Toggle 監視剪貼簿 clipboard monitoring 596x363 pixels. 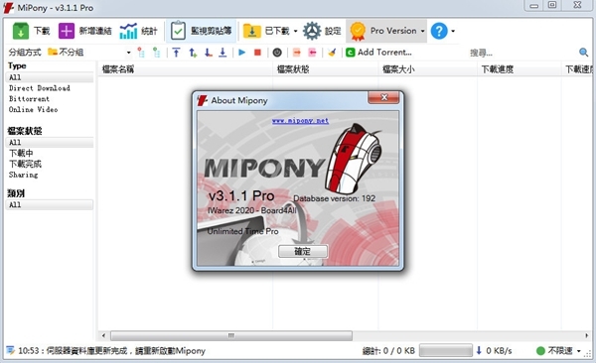click(201, 31)
